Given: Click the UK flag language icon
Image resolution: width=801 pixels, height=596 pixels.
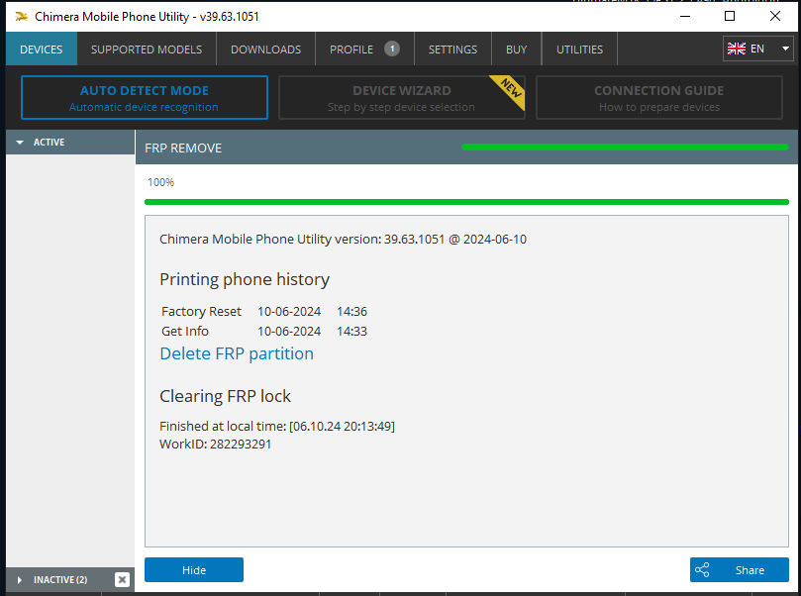Looking at the screenshot, I should pos(736,49).
